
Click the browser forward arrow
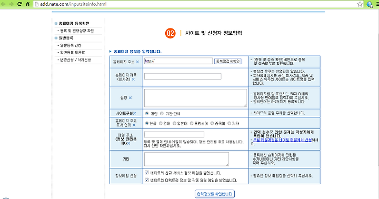tap(12, 4)
